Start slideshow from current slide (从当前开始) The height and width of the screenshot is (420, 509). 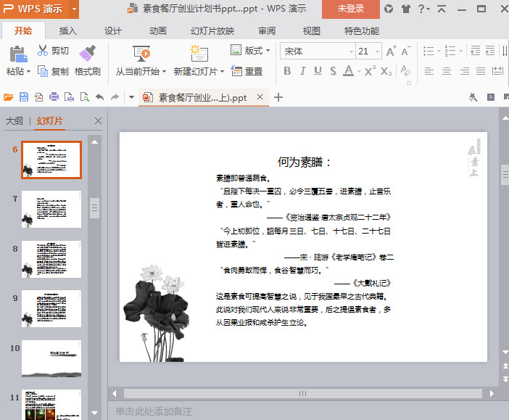[x=141, y=54]
